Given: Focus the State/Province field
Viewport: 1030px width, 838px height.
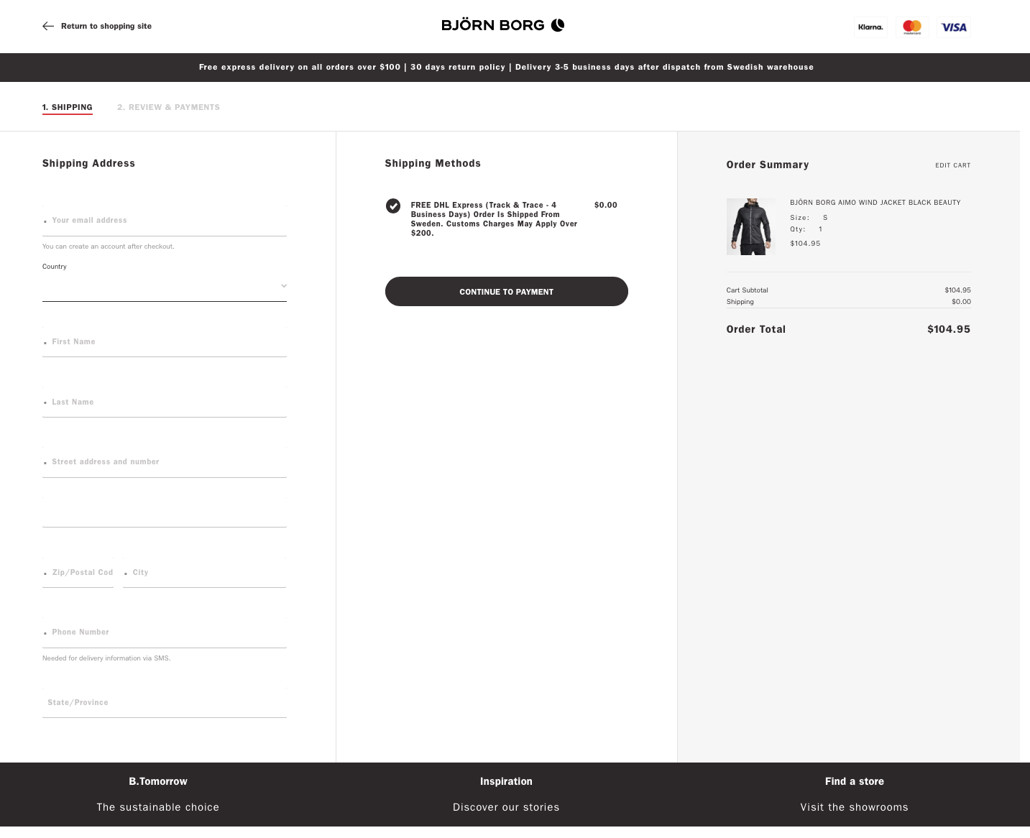Looking at the screenshot, I should coord(165,703).
